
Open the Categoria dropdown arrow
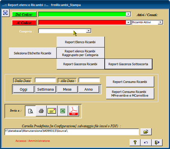[89, 31]
